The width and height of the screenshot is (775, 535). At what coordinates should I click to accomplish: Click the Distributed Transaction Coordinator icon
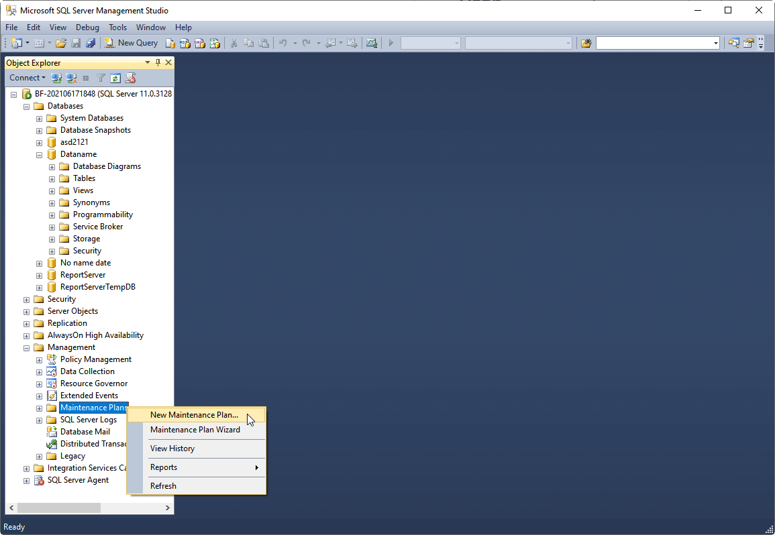(x=52, y=444)
